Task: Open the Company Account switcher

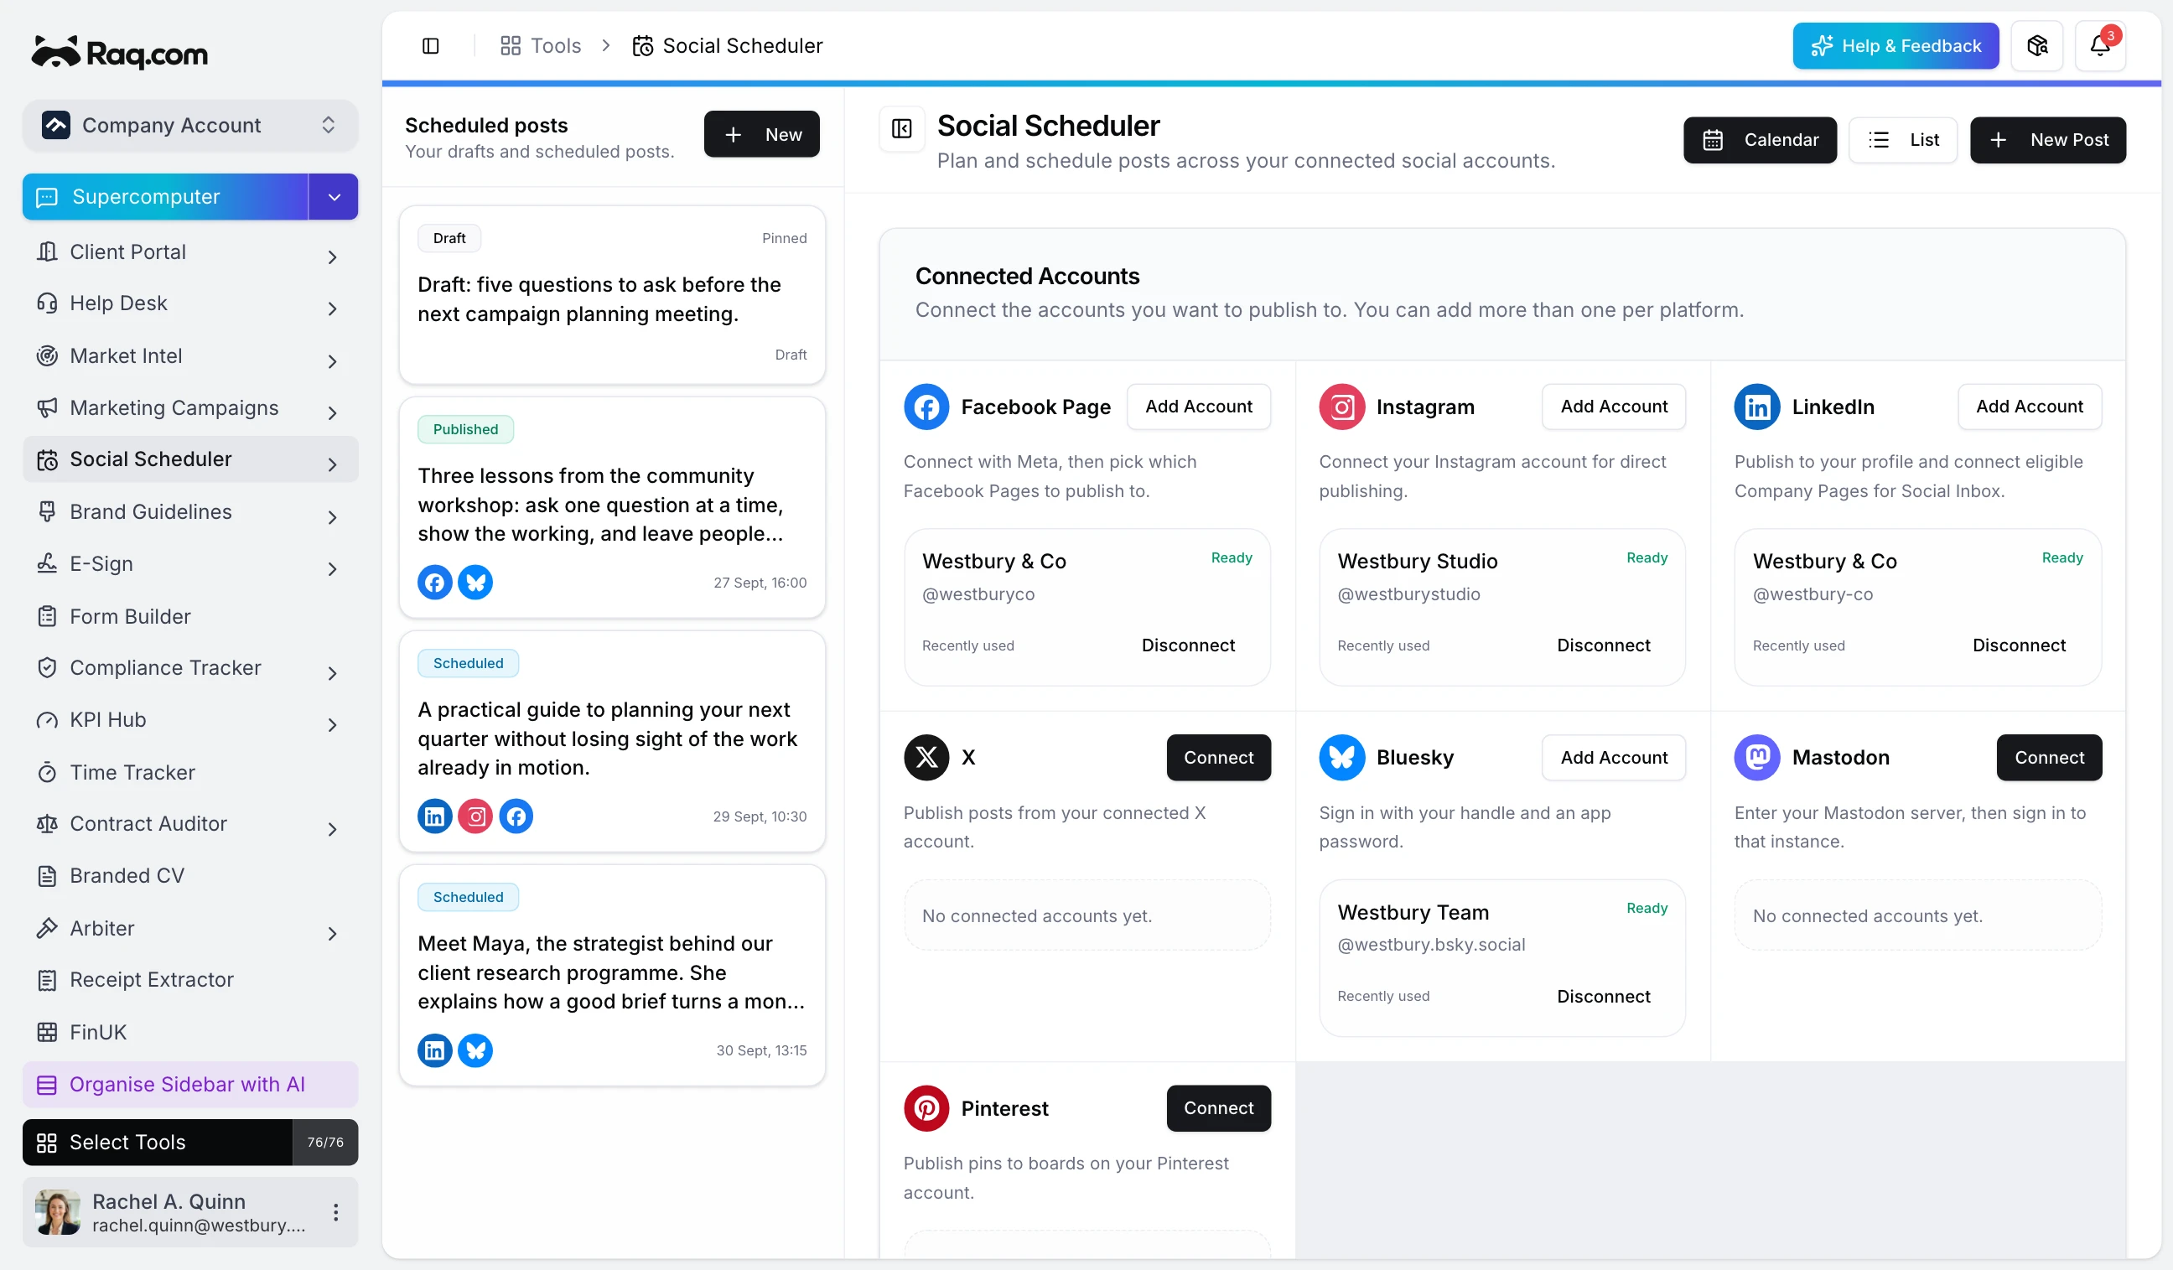Action: 189,125
